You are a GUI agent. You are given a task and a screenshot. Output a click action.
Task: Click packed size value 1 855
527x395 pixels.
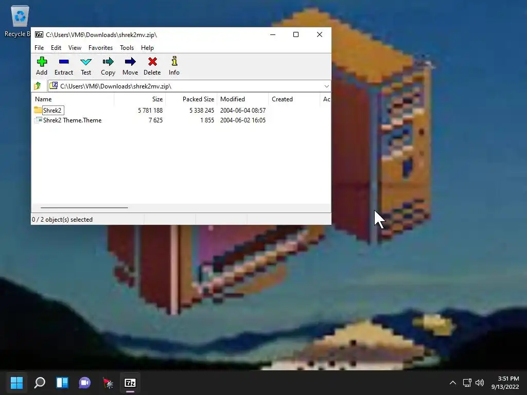[207, 120]
